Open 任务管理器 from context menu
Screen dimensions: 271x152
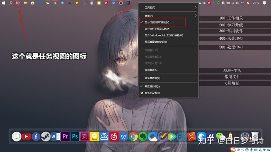[168, 78]
